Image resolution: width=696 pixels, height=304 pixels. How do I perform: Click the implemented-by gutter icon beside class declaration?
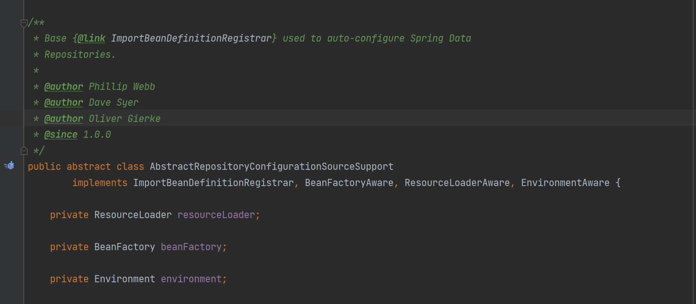pos(9,165)
